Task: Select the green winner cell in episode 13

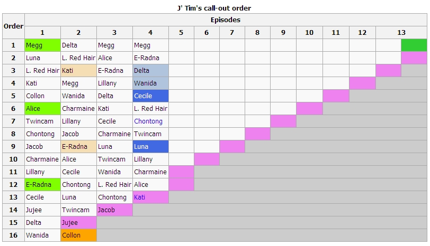Action: 414,45
